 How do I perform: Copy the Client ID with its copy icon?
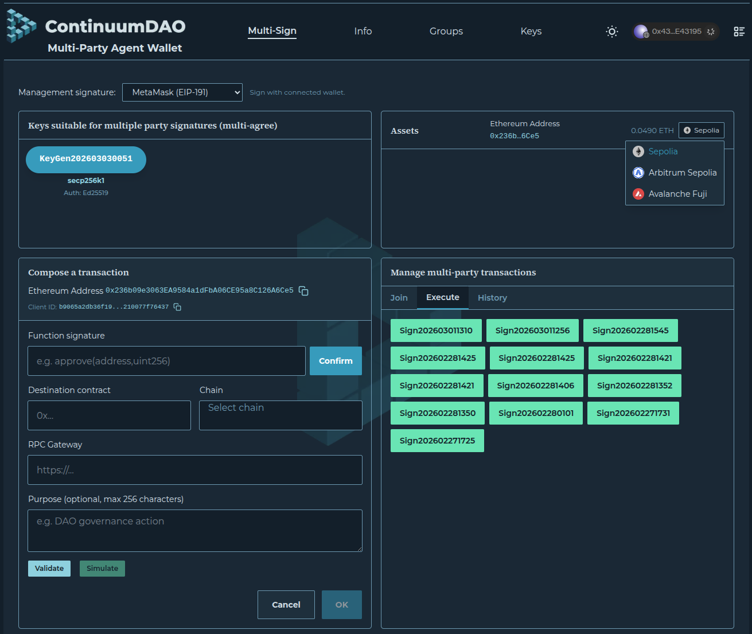pyautogui.click(x=177, y=307)
